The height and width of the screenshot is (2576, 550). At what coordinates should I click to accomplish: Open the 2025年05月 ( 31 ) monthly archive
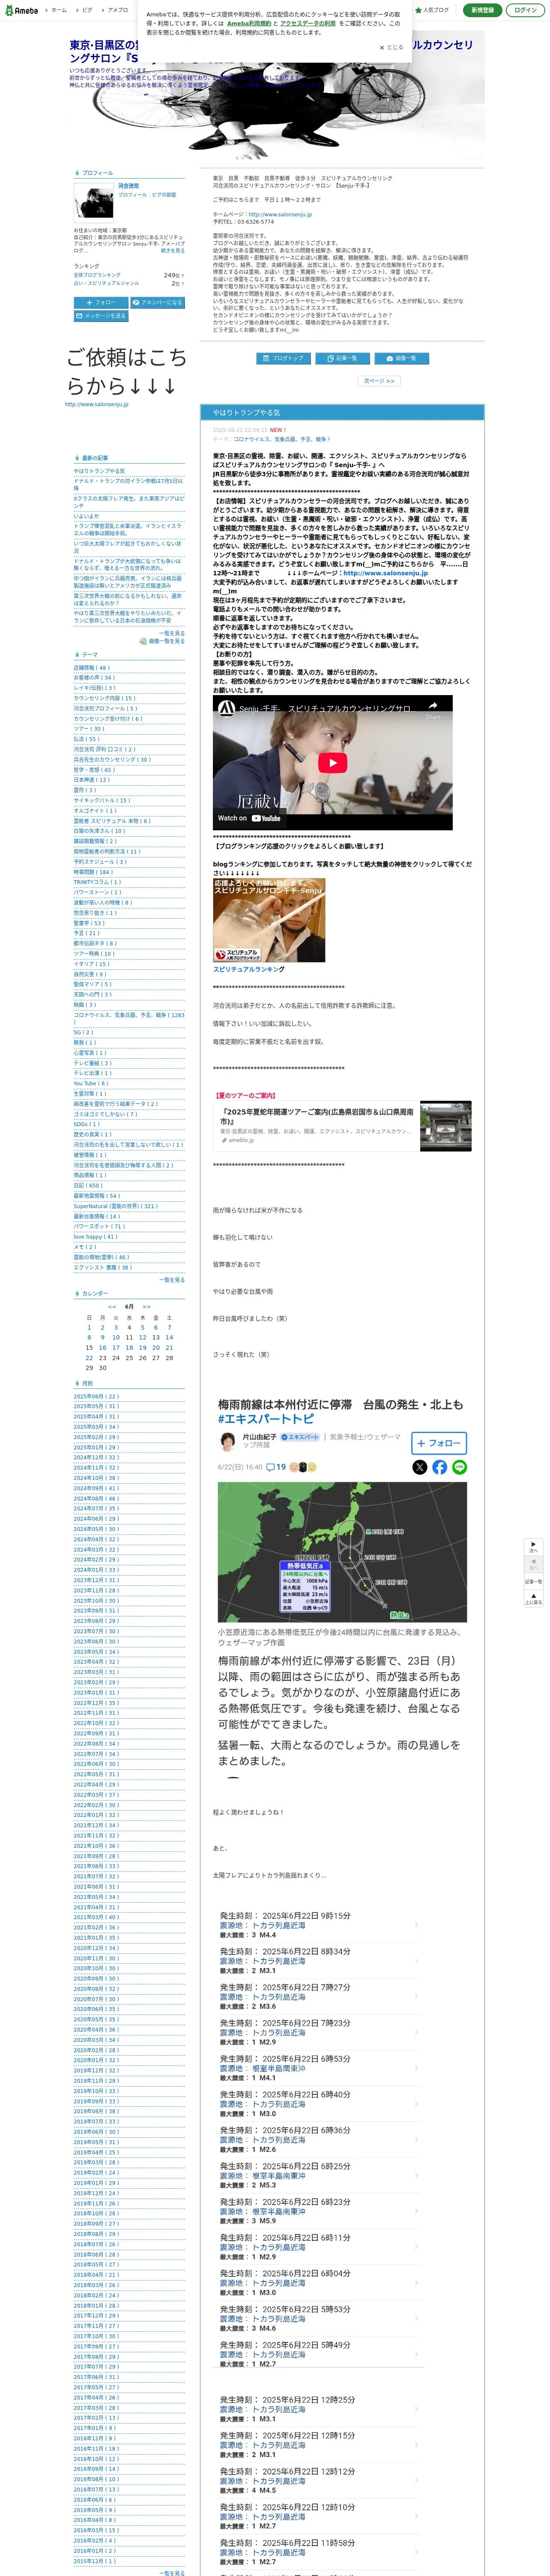pyautogui.click(x=96, y=1406)
